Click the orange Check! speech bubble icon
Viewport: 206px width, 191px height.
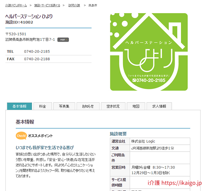point(21,136)
